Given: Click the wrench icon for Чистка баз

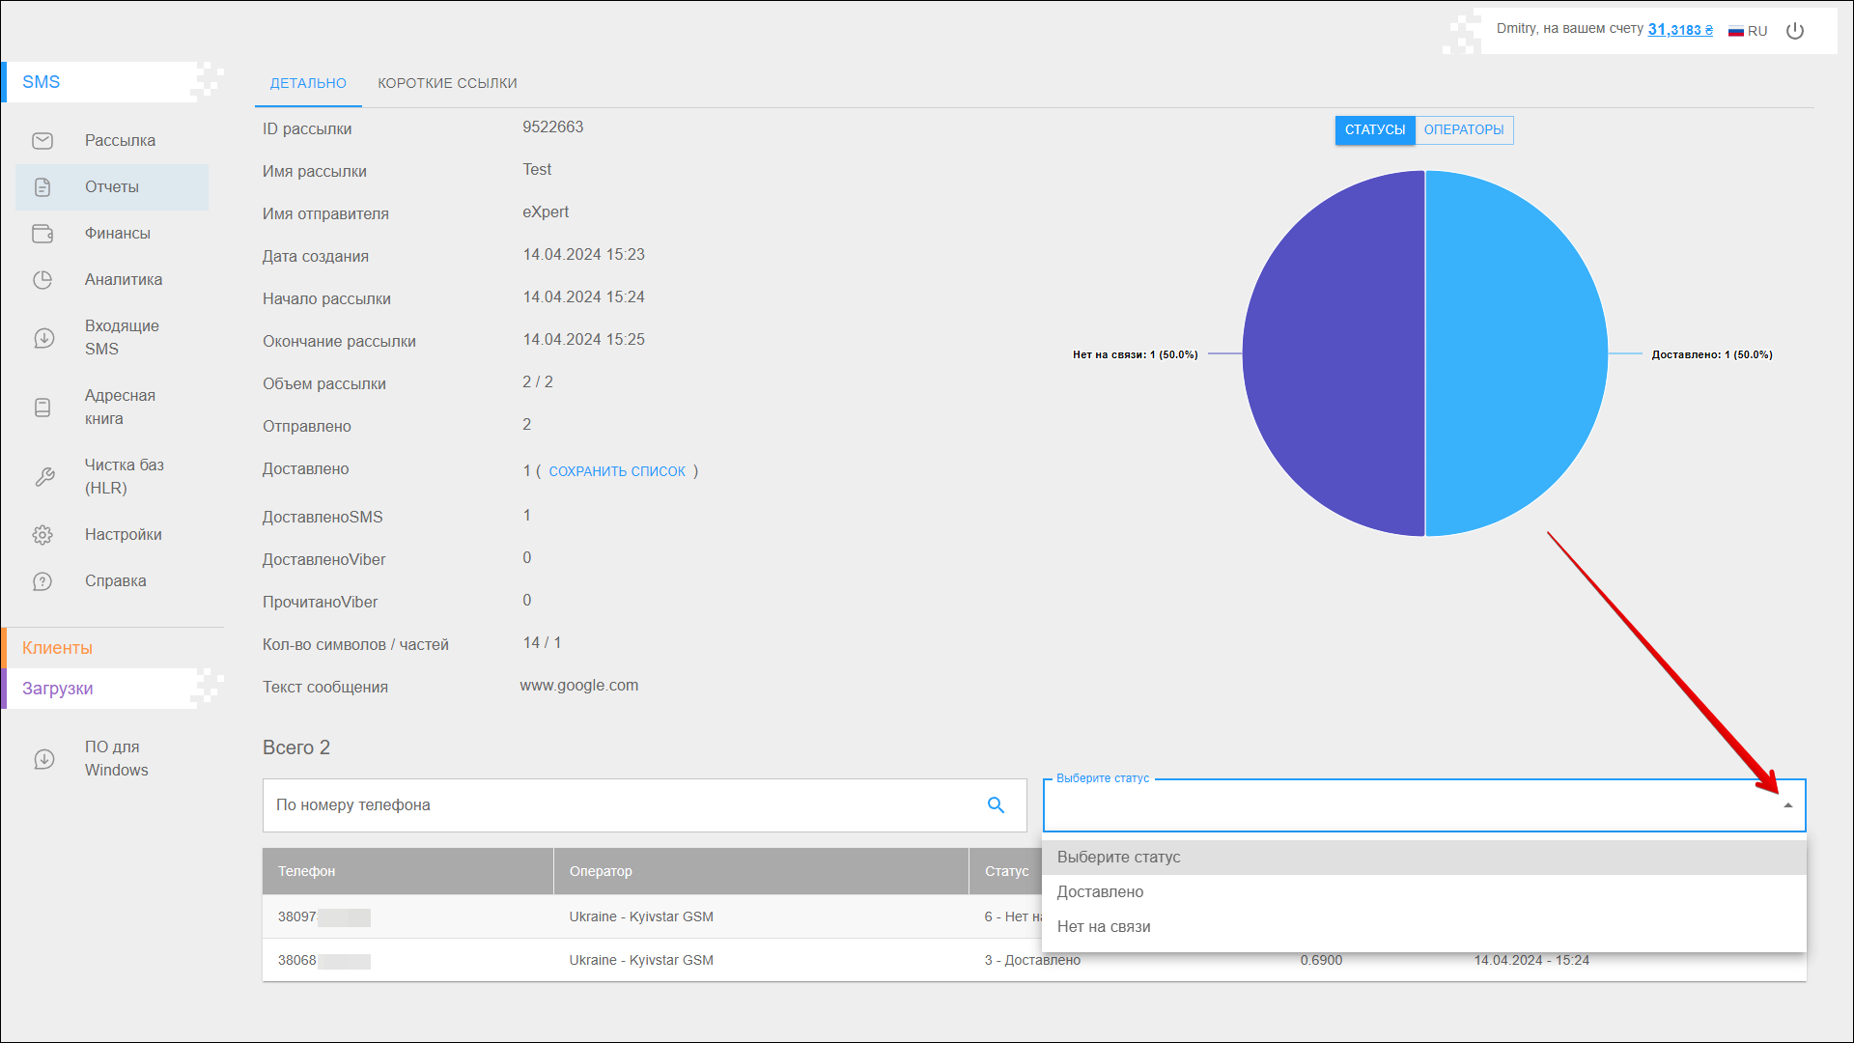Looking at the screenshot, I should pyautogui.click(x=44, y=477).
